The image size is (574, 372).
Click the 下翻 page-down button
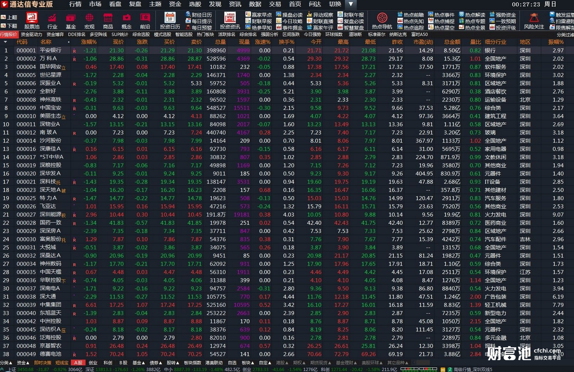click(x=9, y=26)
